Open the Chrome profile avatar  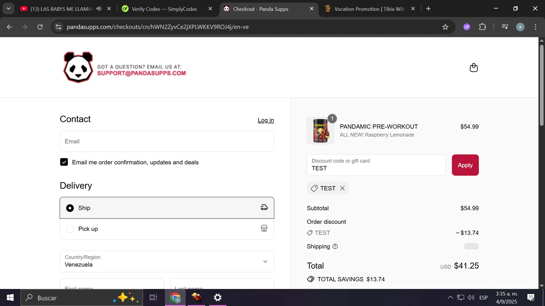click(x=520, y=27)
